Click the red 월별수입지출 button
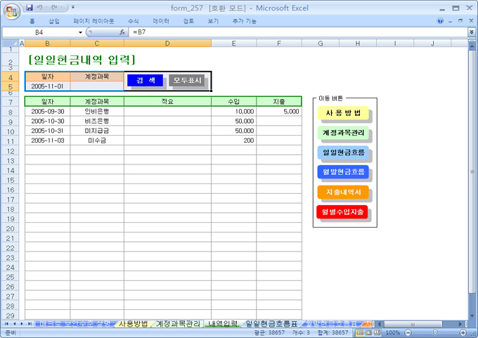The image size is (478, 338). (343, 212)
